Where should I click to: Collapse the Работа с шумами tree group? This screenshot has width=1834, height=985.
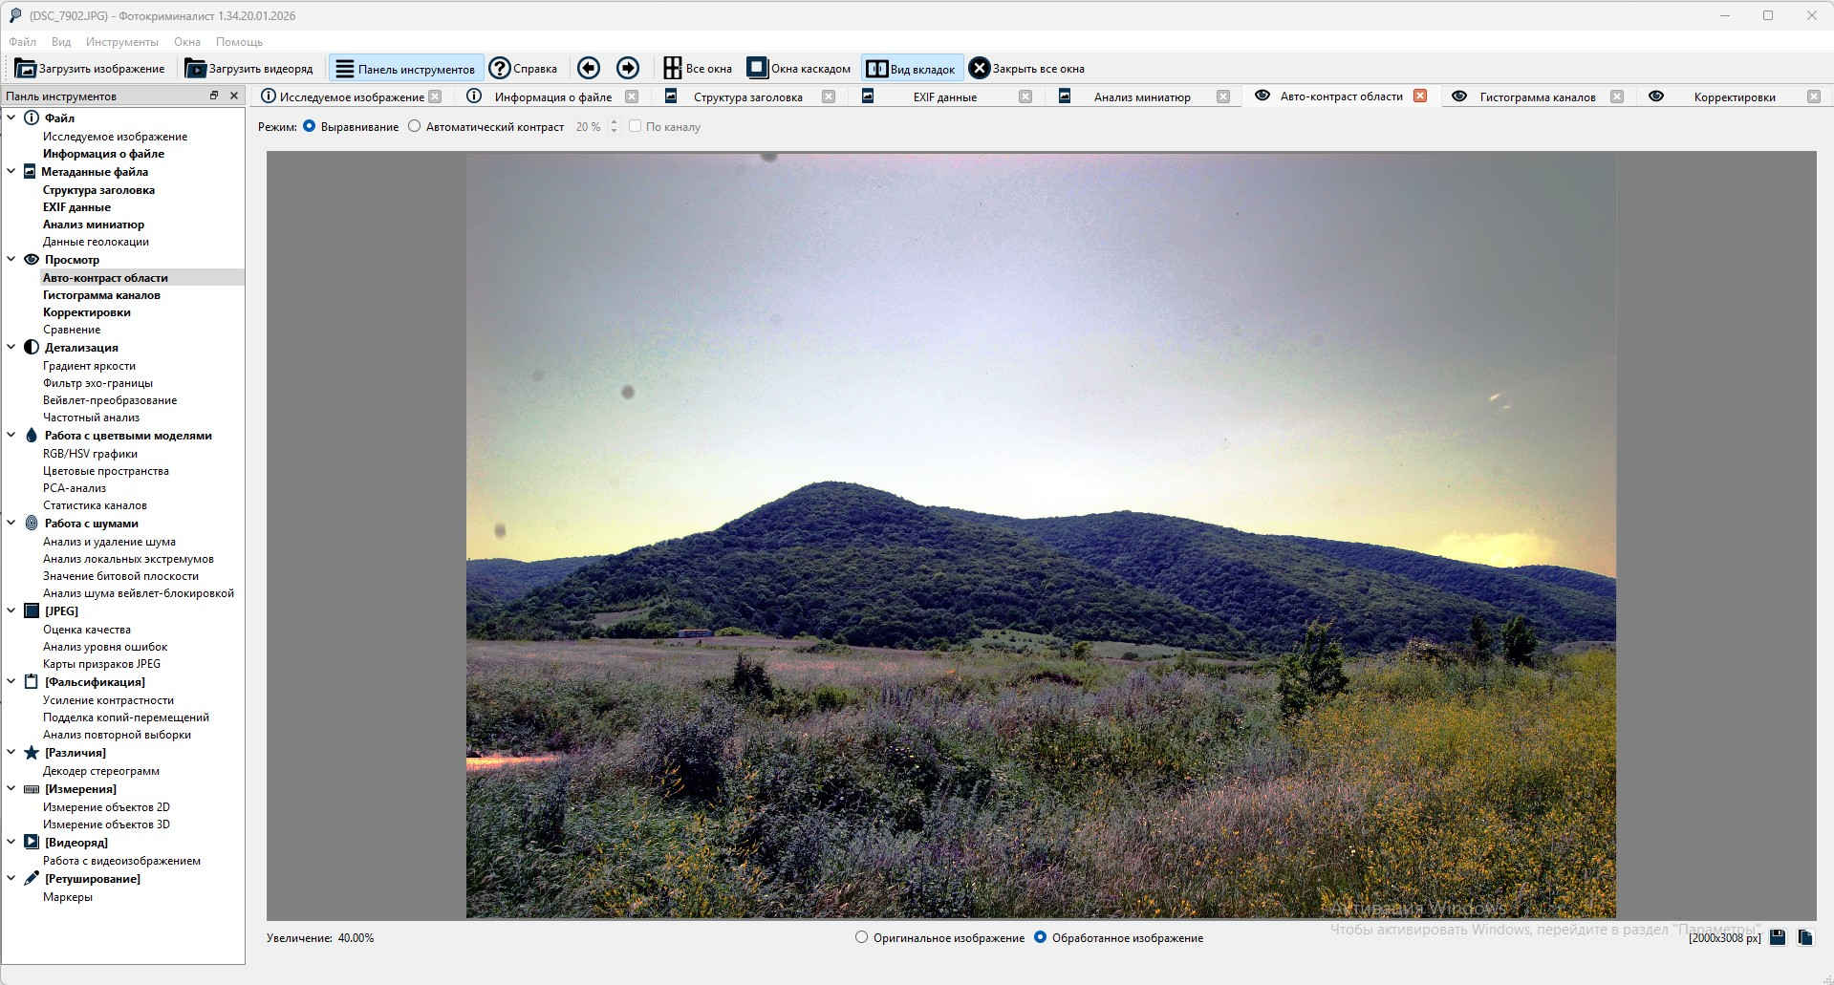[x=11, y=524]
